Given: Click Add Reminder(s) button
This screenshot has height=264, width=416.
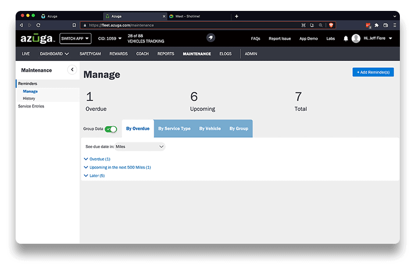Looking at the screenshot, I should [x=373, y=72].
